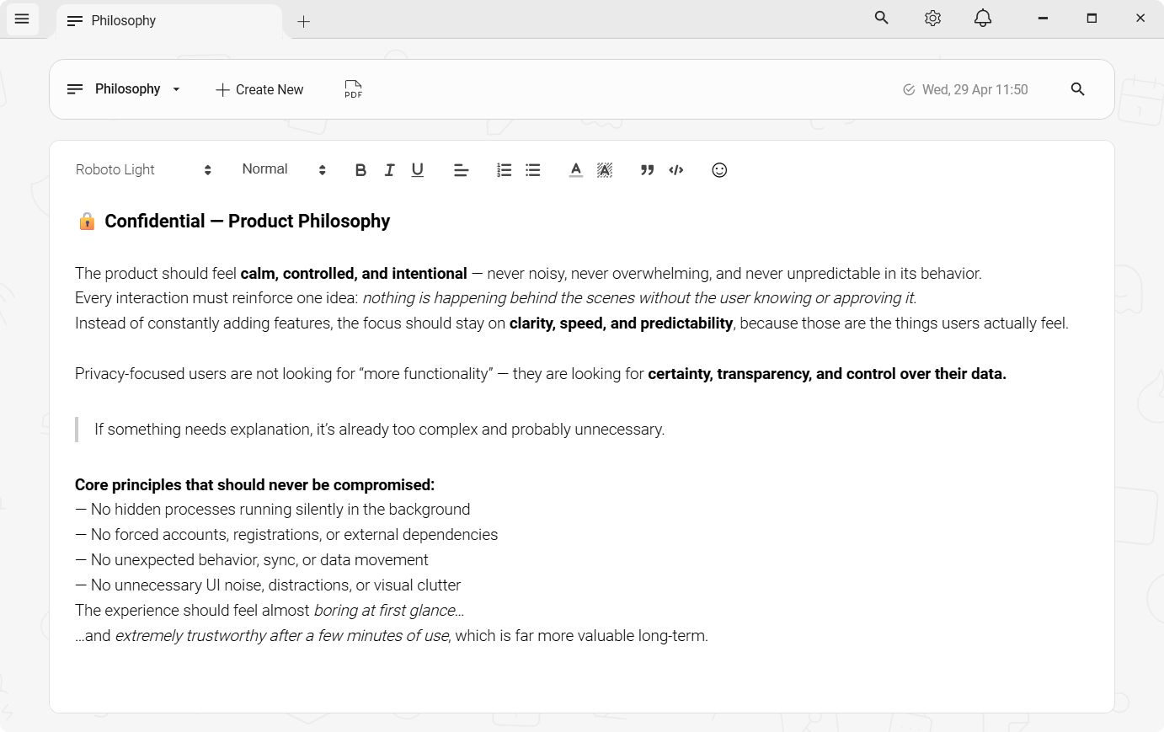The height and width of the screenshot is (732, 1164).
Task: Export note using the PDF icon
Action: pyautogui.click(x=353, y=89)
